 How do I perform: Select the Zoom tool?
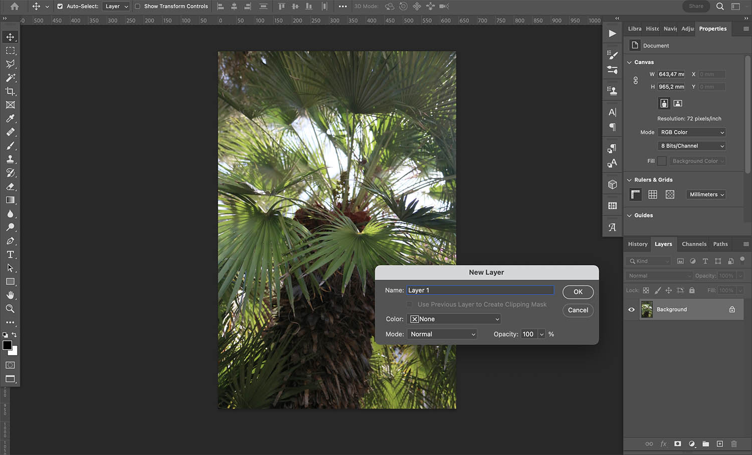pos(10,309)
